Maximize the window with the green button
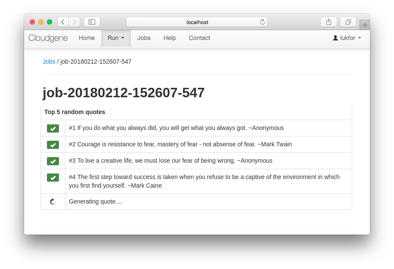 click(50, 22)
